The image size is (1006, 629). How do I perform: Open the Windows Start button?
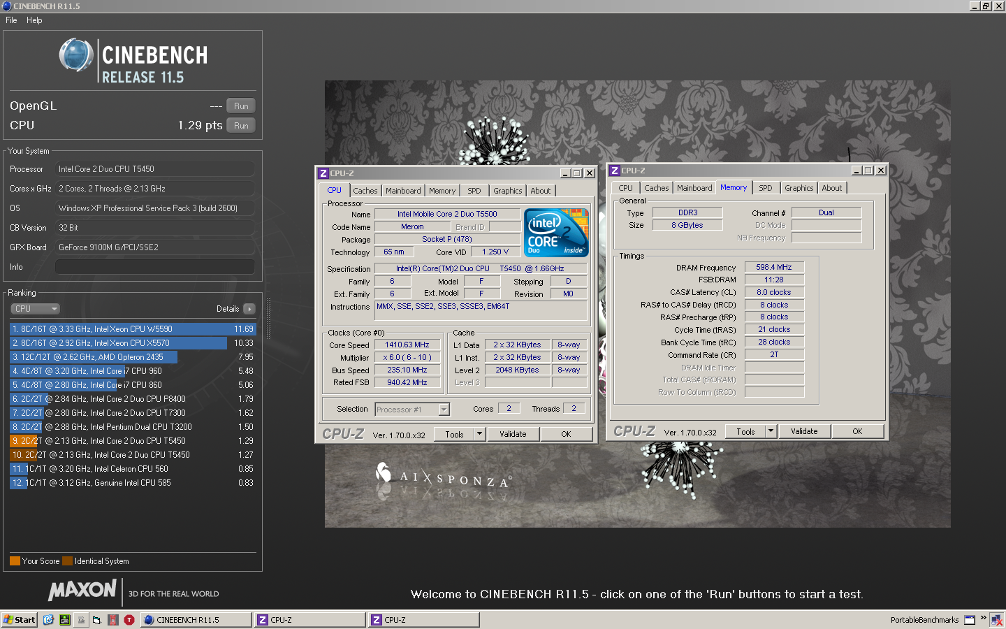click(x=19, y=619)
